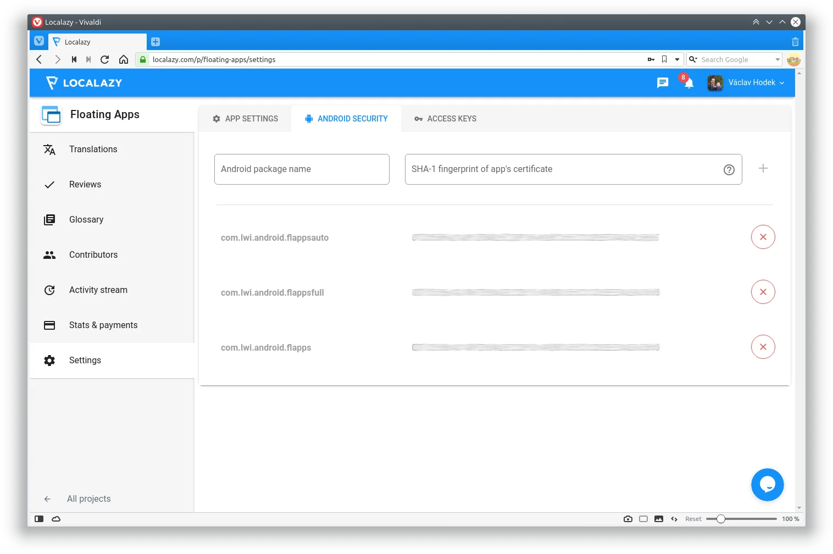Open the bookmark dropdown arrow

[x=677, y=59]
